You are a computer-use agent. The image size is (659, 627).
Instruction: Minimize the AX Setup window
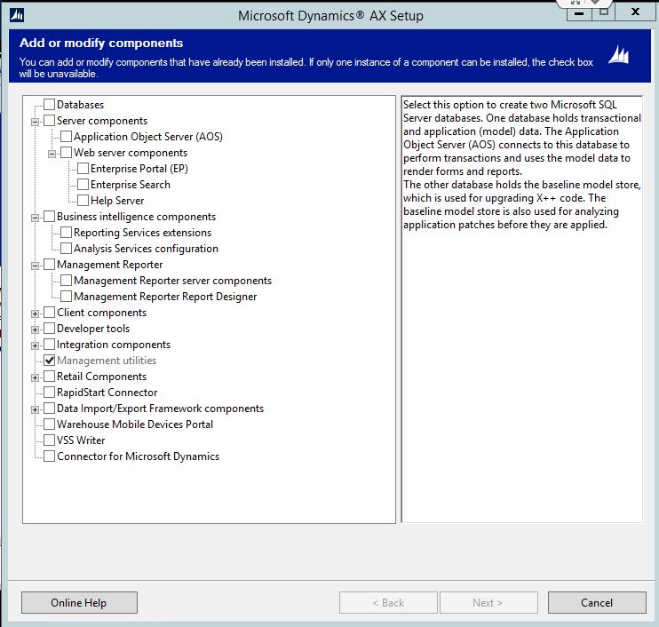579,12
